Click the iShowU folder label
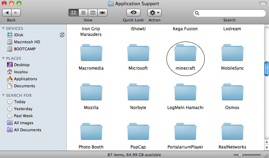 [x=138, y=29]
